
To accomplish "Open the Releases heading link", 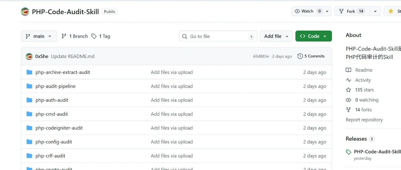I will click(x=360, y=139).
